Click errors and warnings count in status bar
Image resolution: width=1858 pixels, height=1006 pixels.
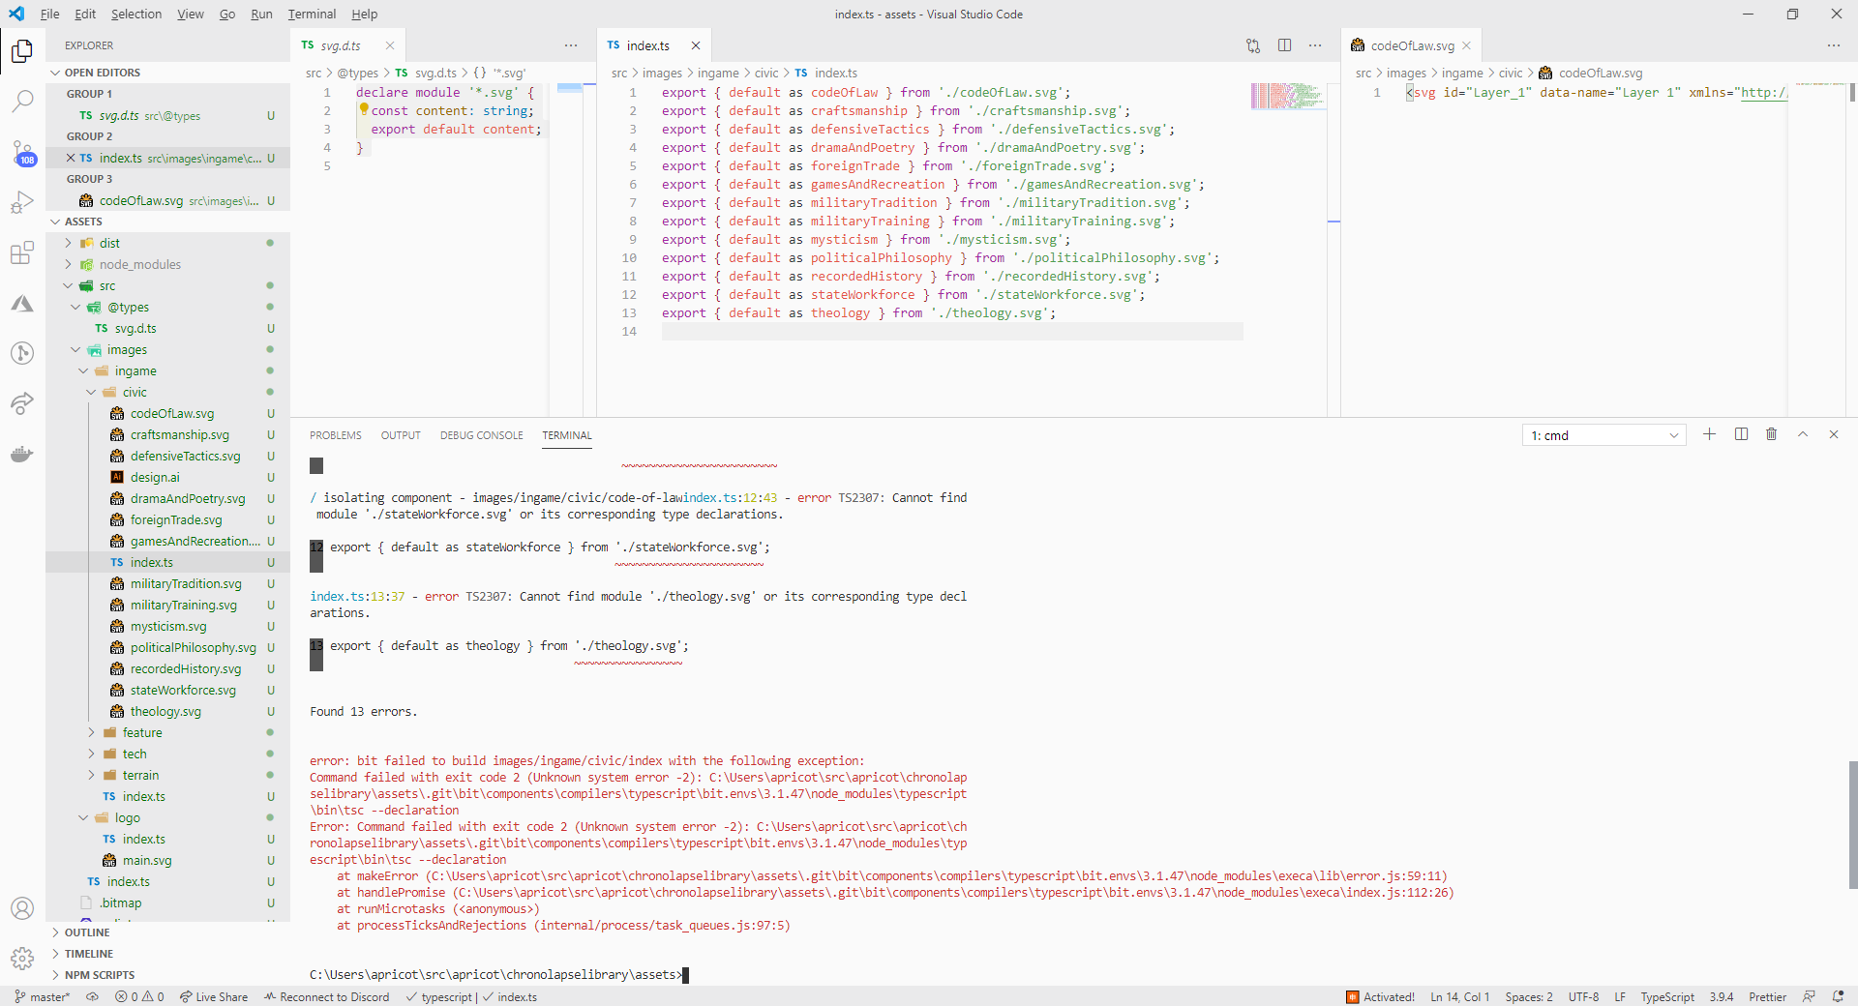coord(139,996)
